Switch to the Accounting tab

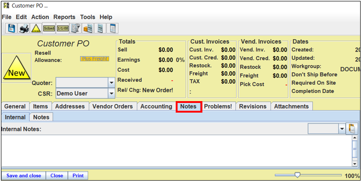tap(156, 106)
